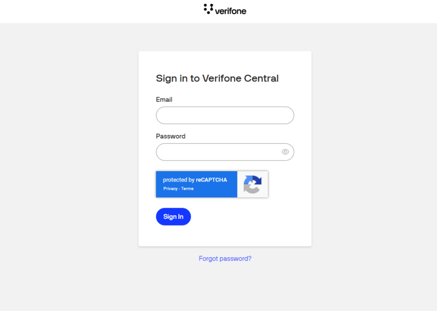Show password using the eye icon
This screenshot has height=311, width=437.
coord(285,152)
